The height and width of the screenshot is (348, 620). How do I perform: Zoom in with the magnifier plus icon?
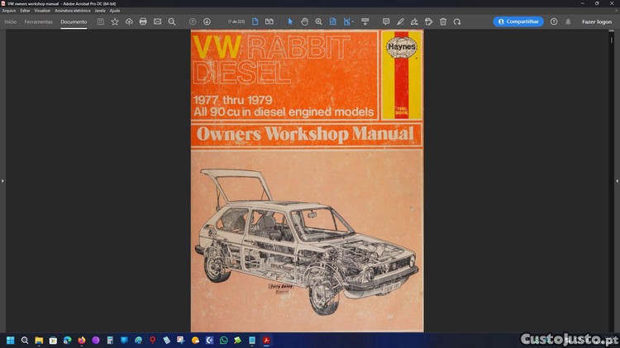pos(318,21)
